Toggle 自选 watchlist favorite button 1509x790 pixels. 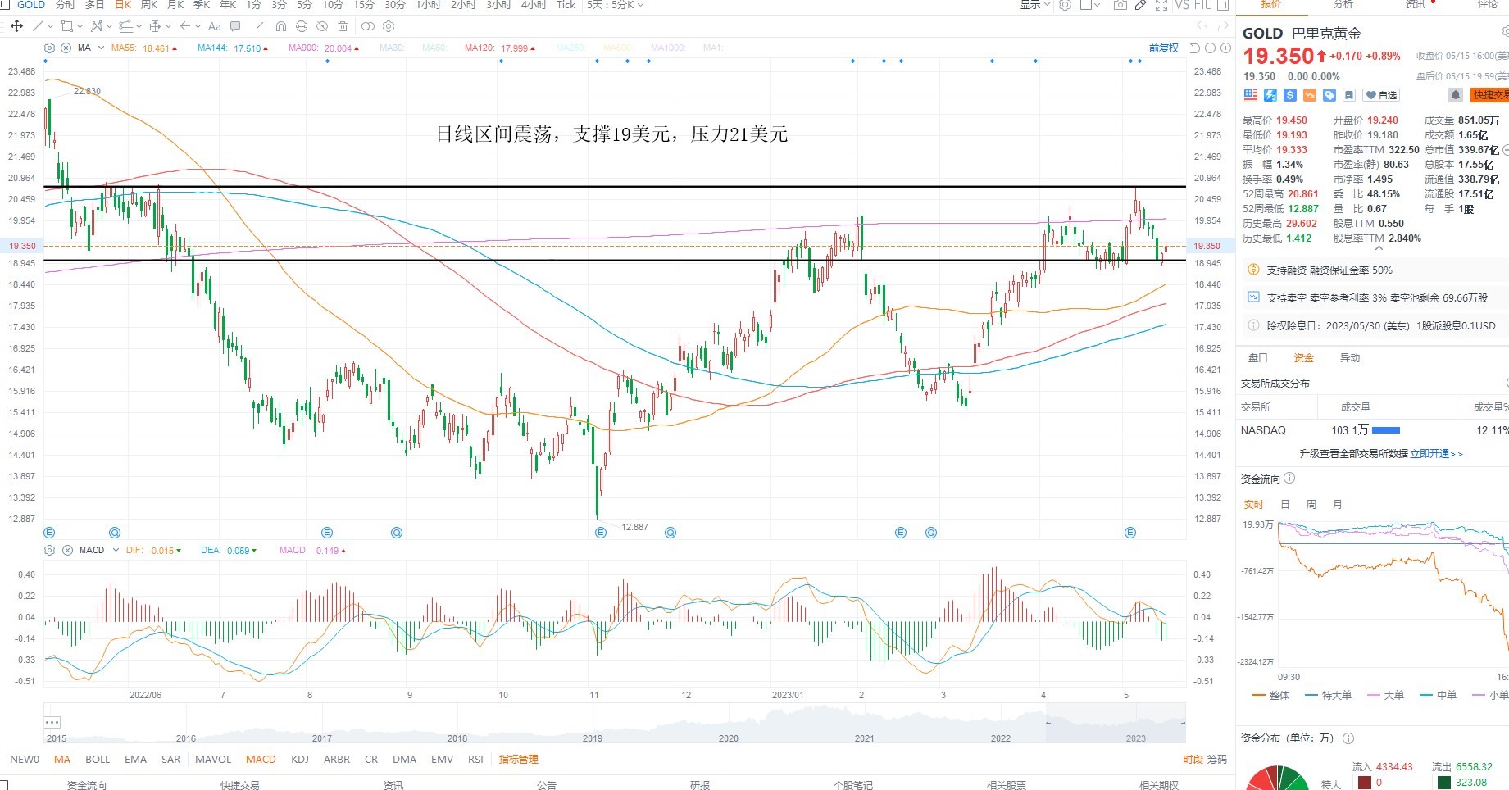pos(1381,95)
